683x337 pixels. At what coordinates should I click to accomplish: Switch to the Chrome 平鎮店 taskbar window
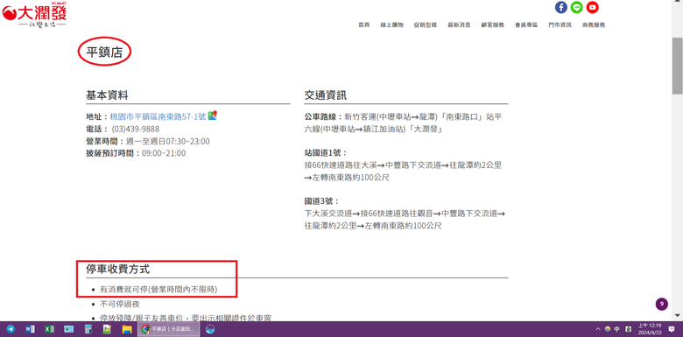[169, 329]
